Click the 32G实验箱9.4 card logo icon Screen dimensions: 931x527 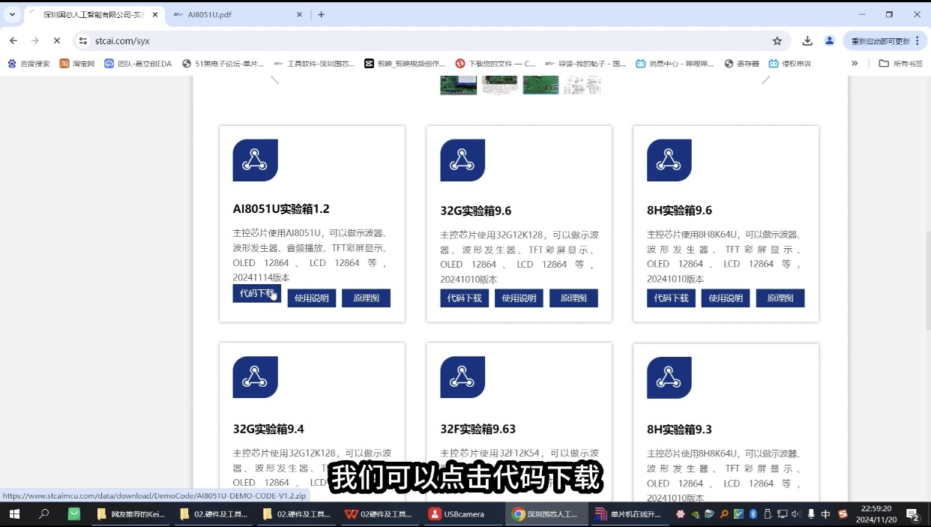point(256,377)
